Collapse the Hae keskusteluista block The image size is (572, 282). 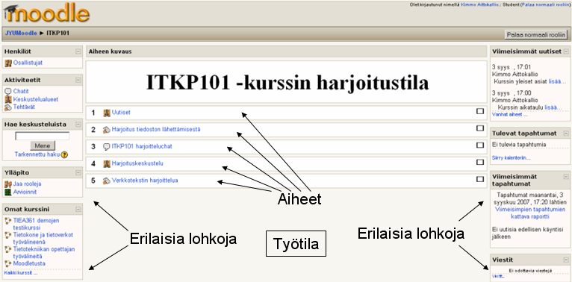pyautogui.click(x=78, y=125)
